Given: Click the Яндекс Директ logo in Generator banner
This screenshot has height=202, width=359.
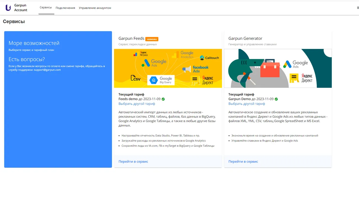Looking at the screenshot, I should (301, 78).
